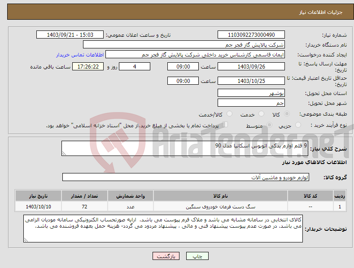Click the واحد شمارش column header
The height and width of the screenshot is (268, 354).
(x=131, y=196)
